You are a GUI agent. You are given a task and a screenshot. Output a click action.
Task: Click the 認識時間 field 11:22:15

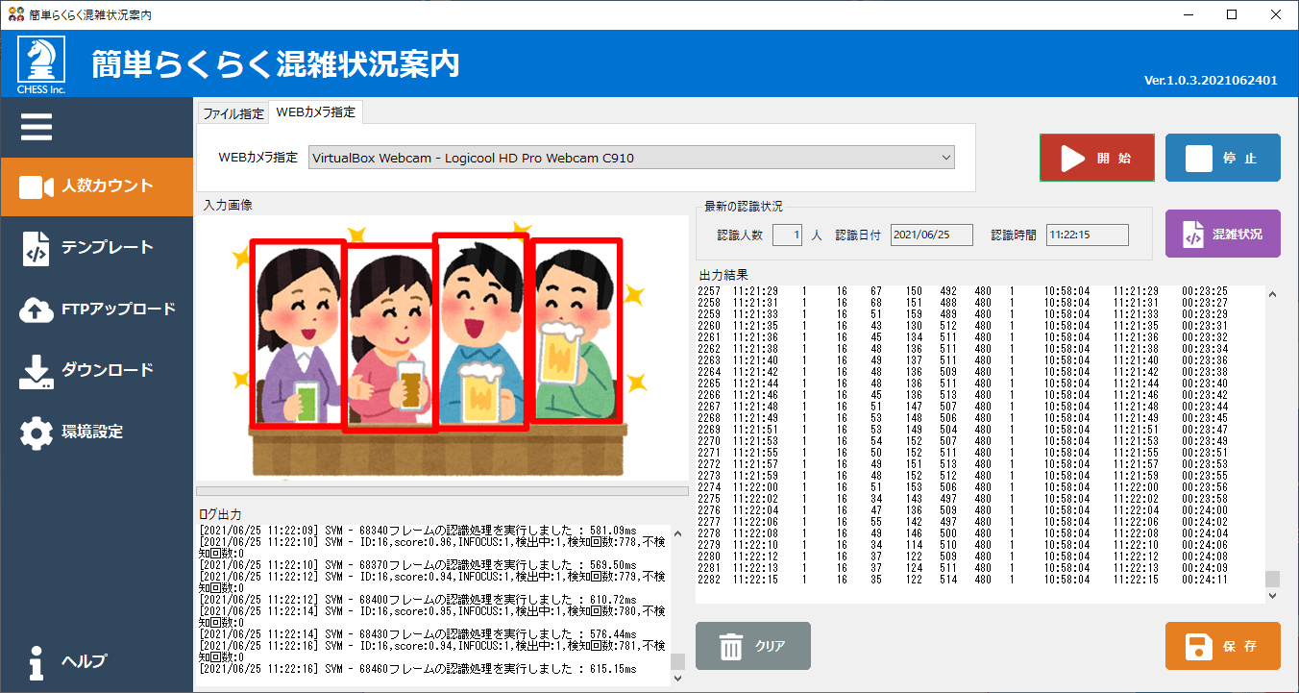(x=1088, y=235)
